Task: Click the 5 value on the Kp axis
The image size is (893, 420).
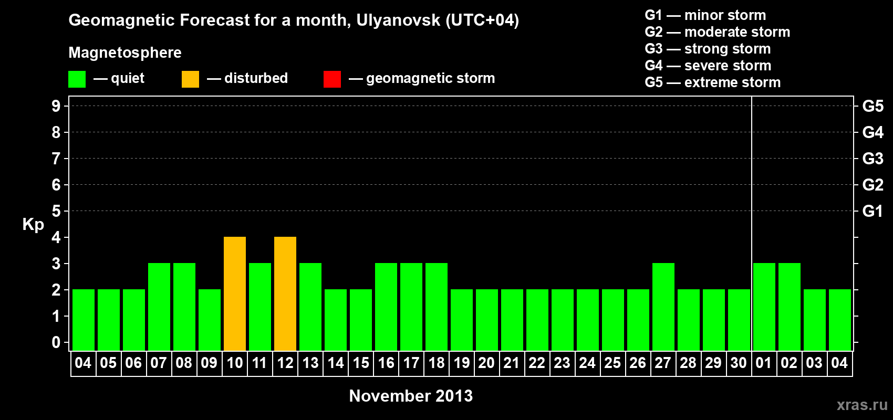Action: [56, 211]
